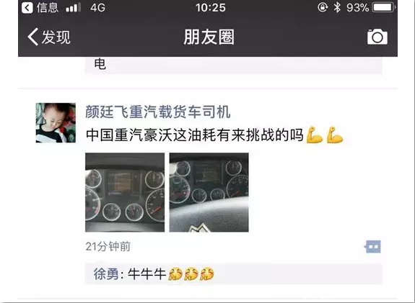Tap the previous post's comment ending 电
This screenshot has width=415, height=303.
click(x=233, y=65)
